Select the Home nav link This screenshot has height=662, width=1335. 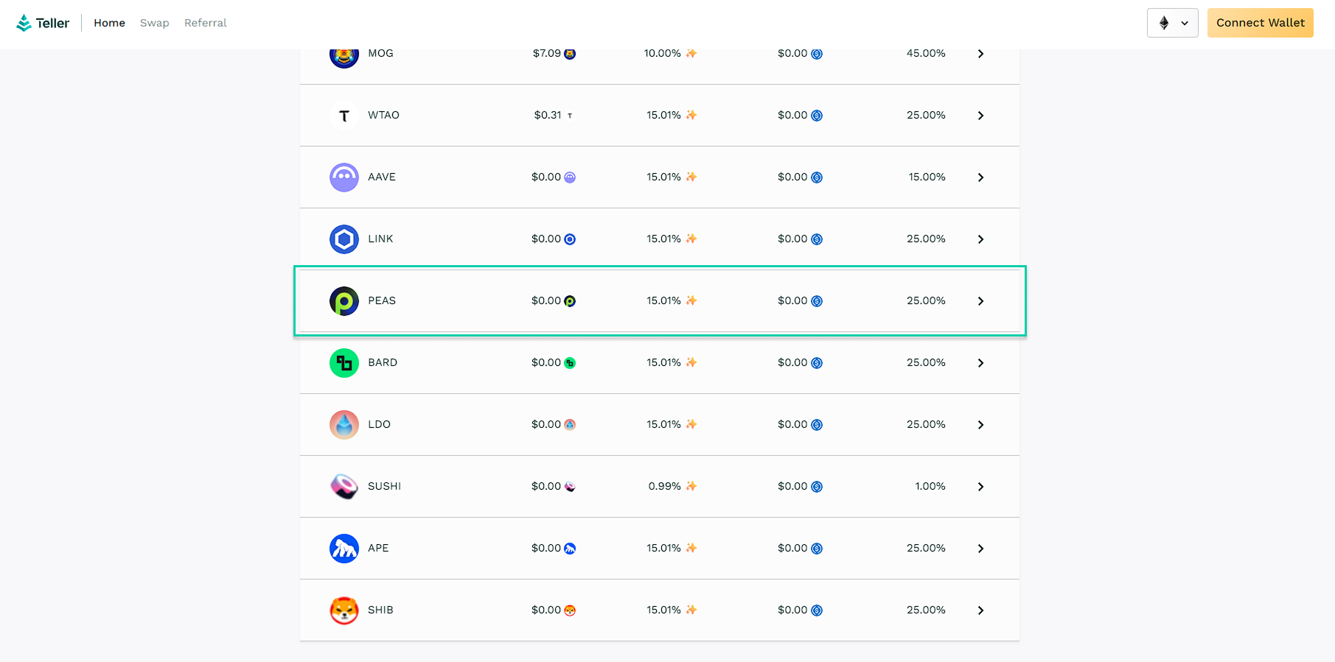coord(109,23)
